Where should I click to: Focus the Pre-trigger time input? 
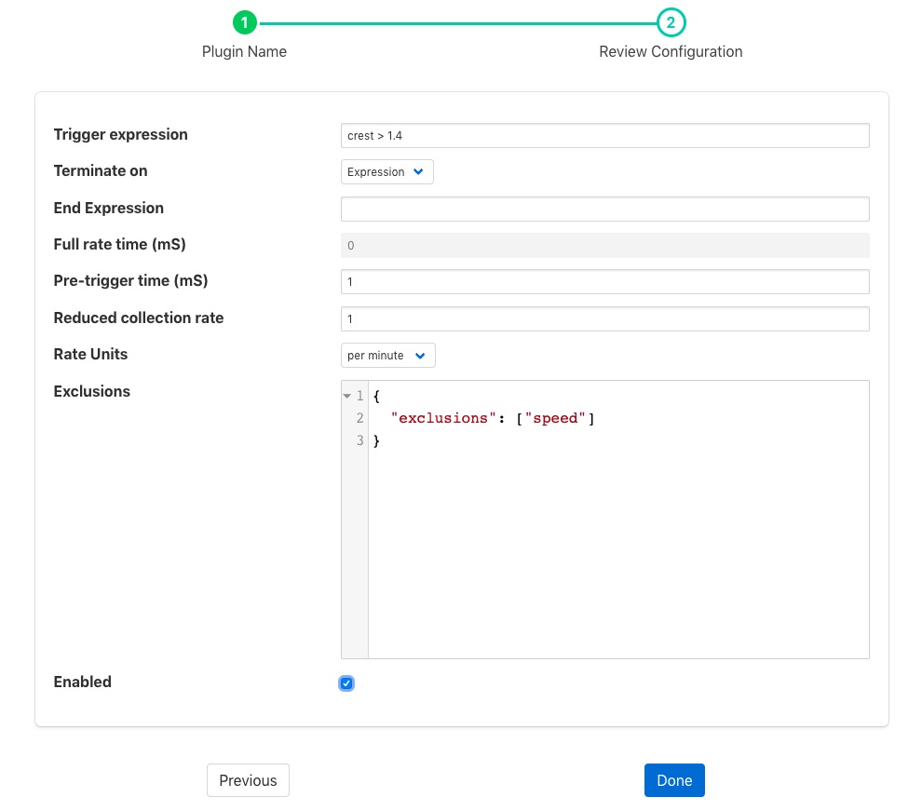click(604, 282)
